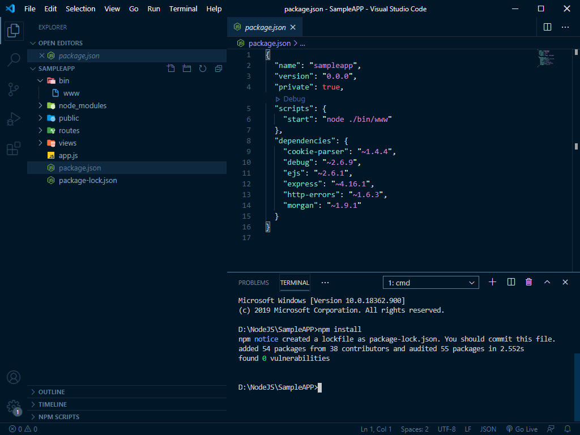Click the Visual Studio Code logo icon
Image resolution: width=580 pixels, height=435 pixels.
[x=10, y=8]
